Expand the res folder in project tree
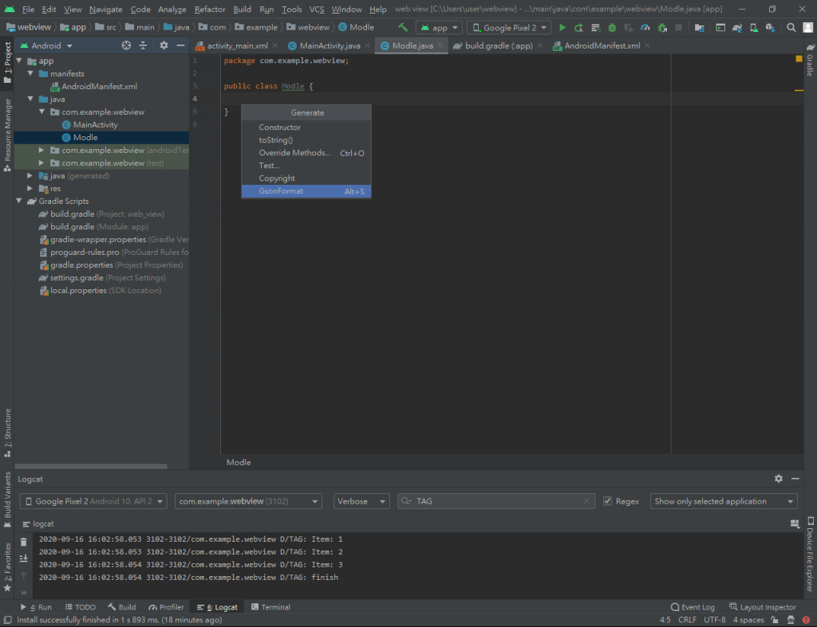This screenshot has height=627, width=817. pyautogui.click(x=30, y=189)
